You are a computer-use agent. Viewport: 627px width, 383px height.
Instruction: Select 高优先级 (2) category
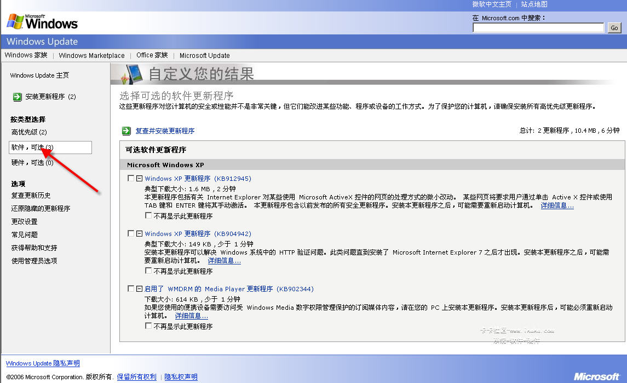pos(29,132)
